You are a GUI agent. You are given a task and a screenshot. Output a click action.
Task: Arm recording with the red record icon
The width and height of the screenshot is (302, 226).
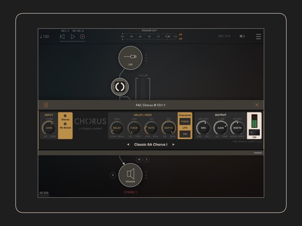[83, 37]
